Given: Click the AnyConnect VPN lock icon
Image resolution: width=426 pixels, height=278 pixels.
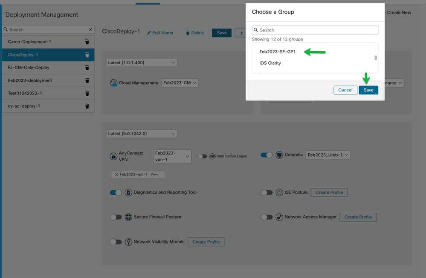Looking at the screenshot, I should click(113, 157).
